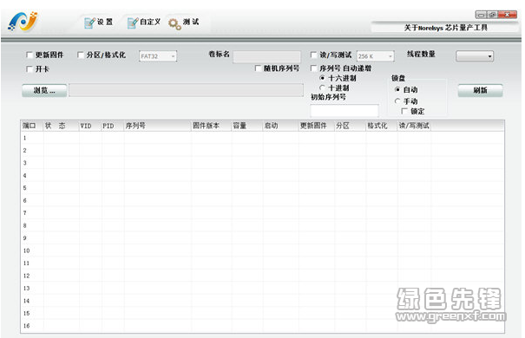525x338 pixels.
Task: Close the application window
Action: [x=508, y=15]
